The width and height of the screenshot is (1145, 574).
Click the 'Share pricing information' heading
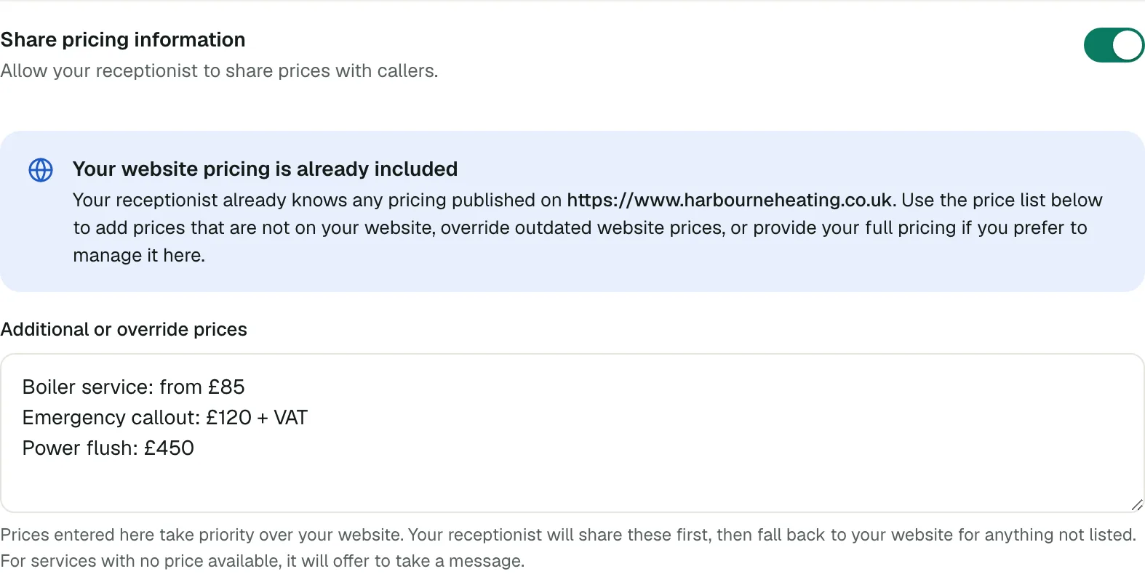[x=123, y=40]
